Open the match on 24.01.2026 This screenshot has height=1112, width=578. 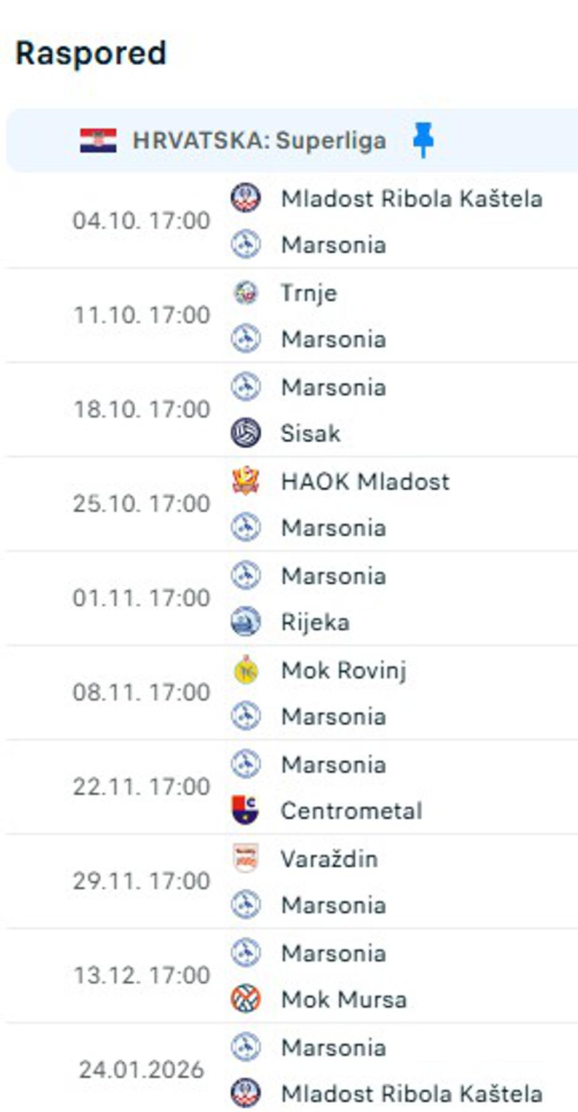[x=292, y=1069]
